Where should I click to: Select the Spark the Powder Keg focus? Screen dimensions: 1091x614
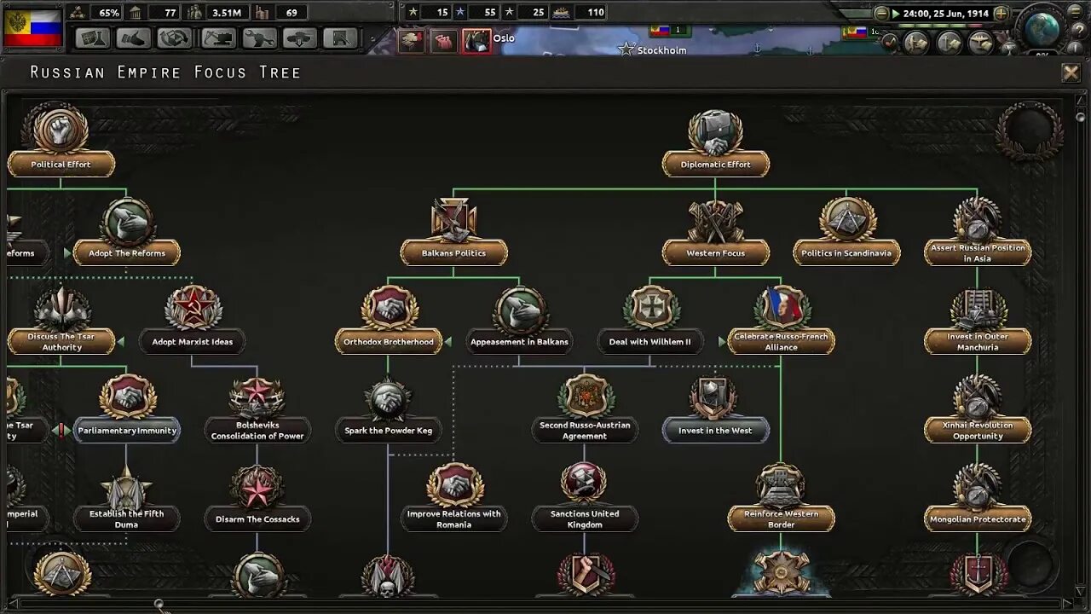(x=389, y=409)
